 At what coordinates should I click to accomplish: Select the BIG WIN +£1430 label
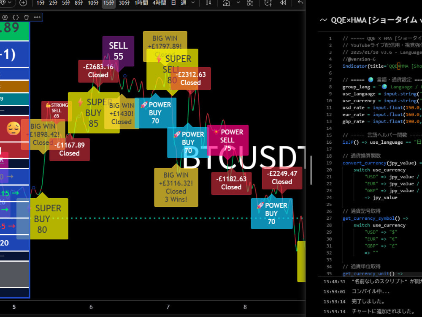pos(122,113)
